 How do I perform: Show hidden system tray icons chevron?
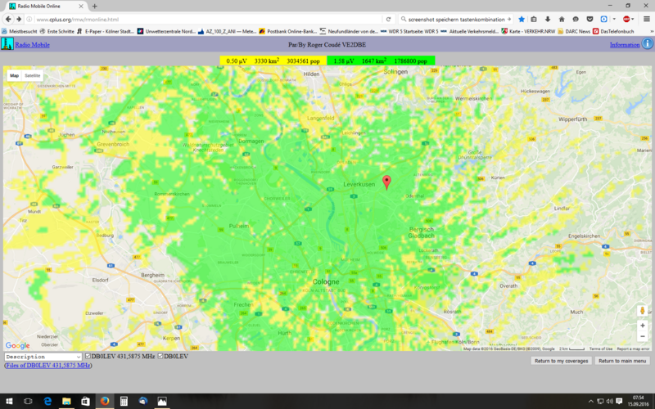click(x=590, y=401)
